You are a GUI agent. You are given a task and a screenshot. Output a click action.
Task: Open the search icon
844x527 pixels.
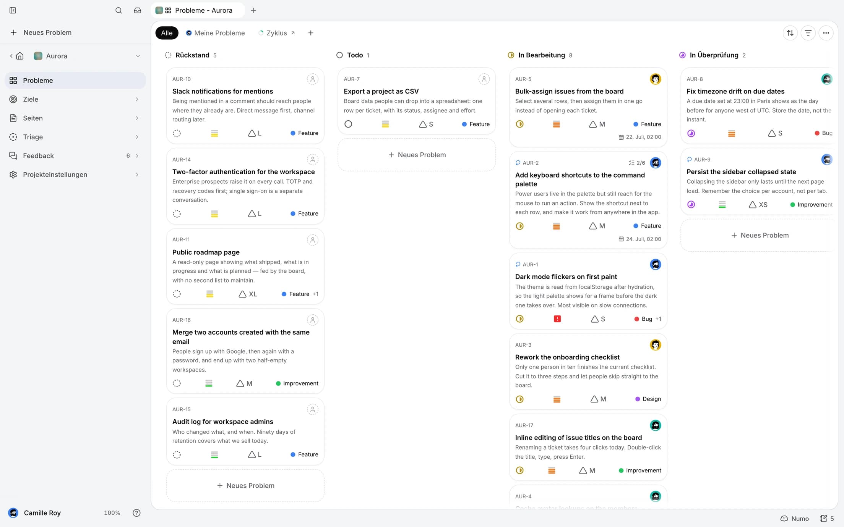coord(118,10)
